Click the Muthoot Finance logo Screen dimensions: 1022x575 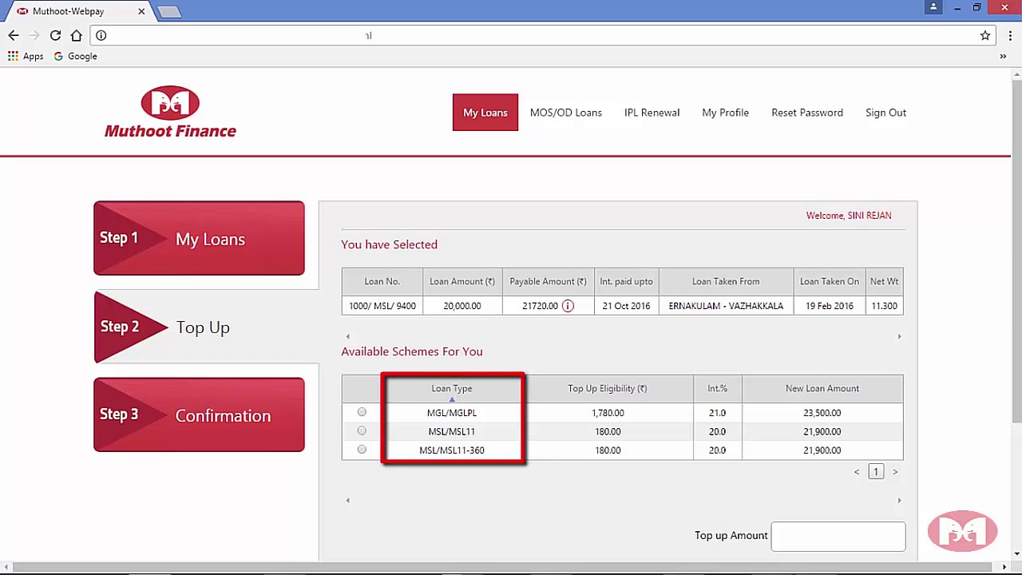tap(170, 112)
